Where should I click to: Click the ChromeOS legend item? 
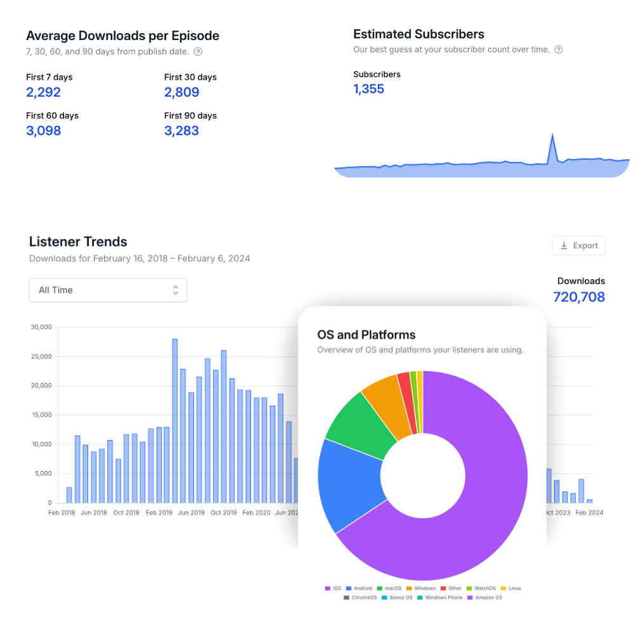click(360, 597)
